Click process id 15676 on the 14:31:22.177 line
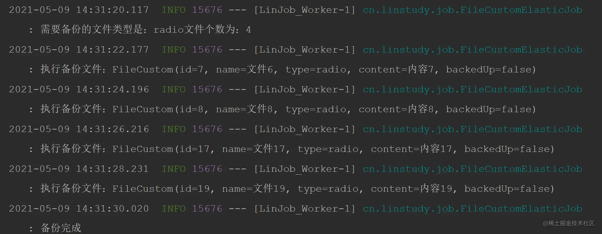 tap(207, 50)
